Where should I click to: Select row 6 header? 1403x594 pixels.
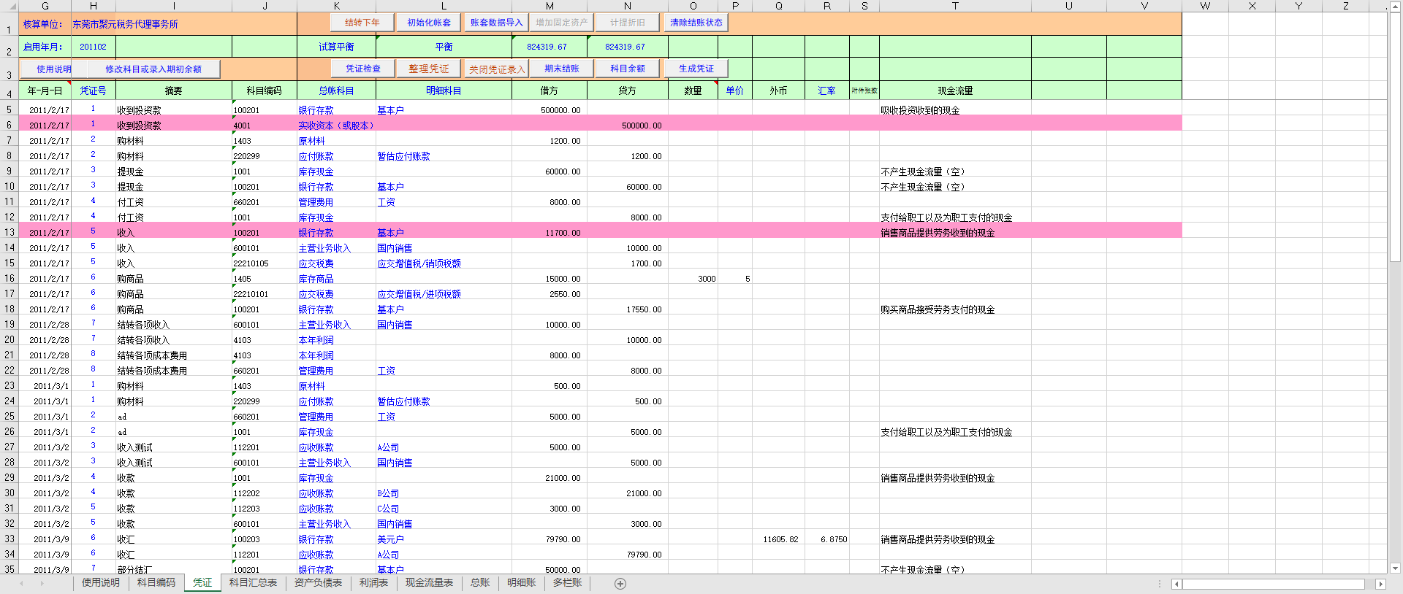9,125
